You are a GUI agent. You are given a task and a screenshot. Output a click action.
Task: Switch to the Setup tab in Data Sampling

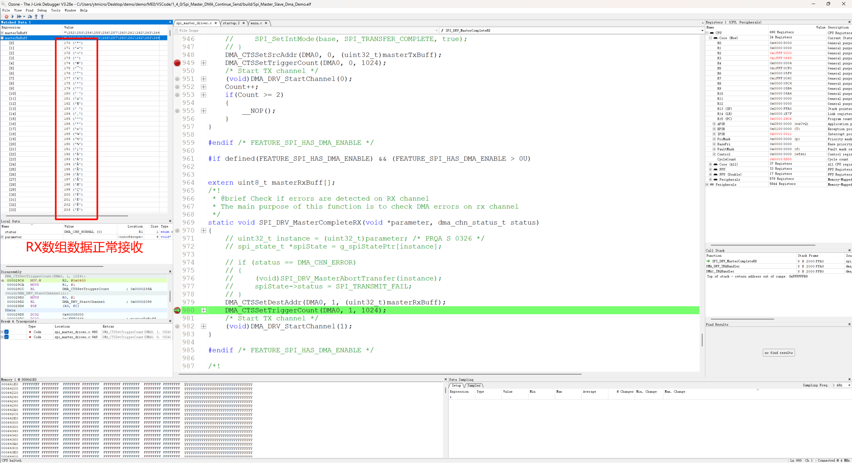456,386
